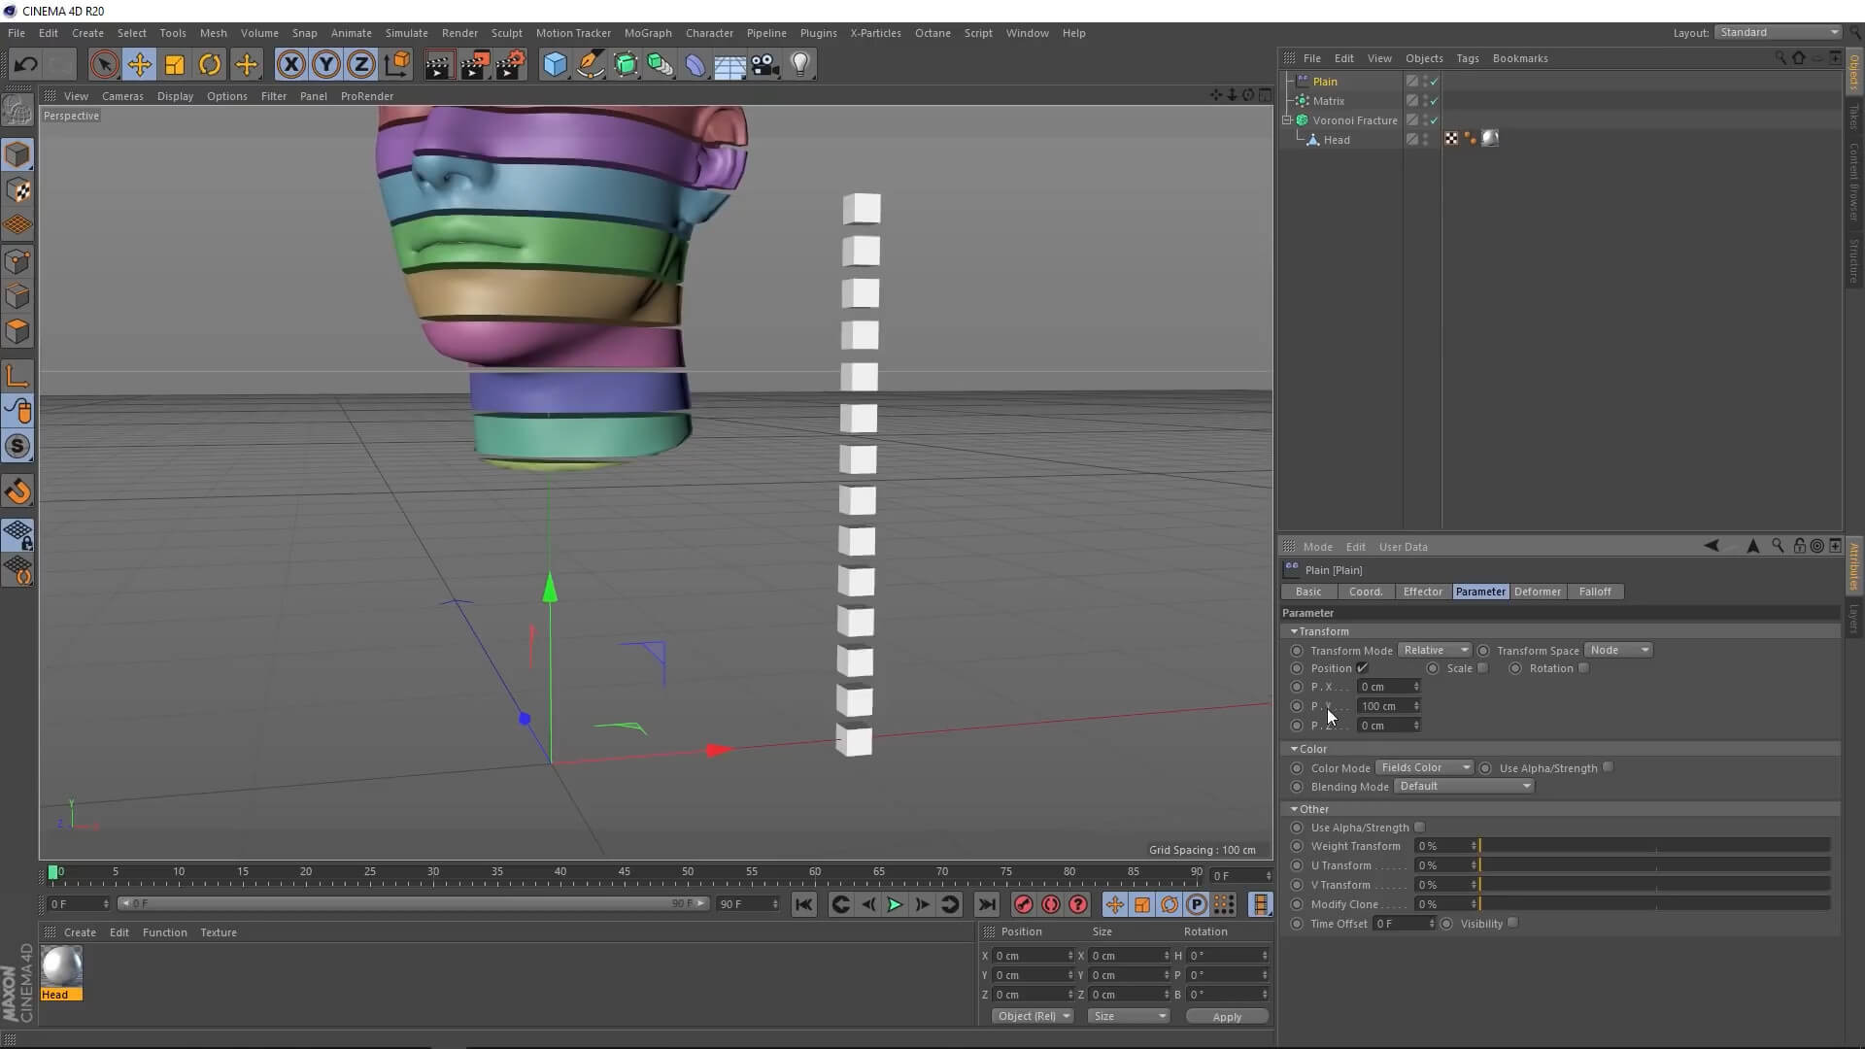The width and height of the screenshot is (1865, 1049).
Task: Click the Undo arrow icon
Action: [26, 65]
